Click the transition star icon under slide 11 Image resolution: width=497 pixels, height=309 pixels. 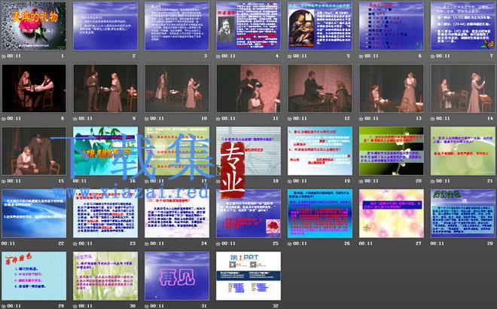tap(218, 118)
